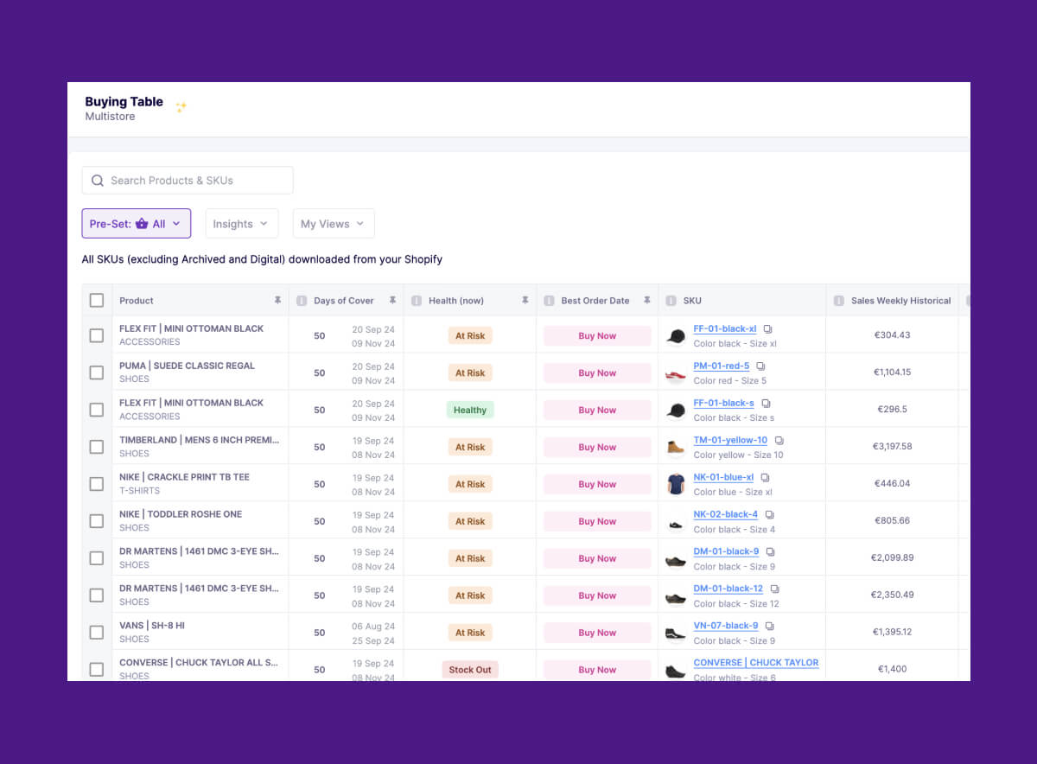Click Buy Now for Vans SH-8 HI
This screenshot has height=764, width=1037.
click(597, 633)
